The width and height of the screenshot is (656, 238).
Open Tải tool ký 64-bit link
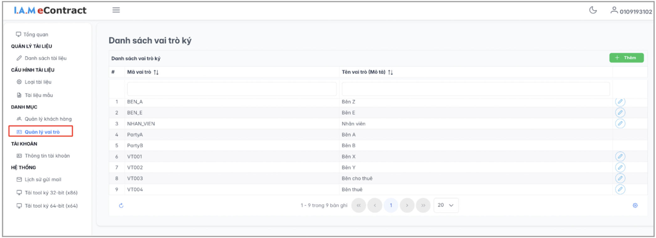coord(51,206)
